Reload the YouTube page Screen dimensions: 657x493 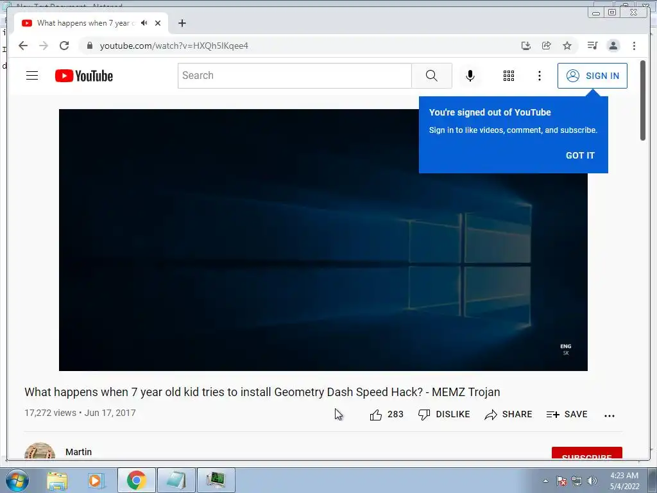tap(64, 46)
